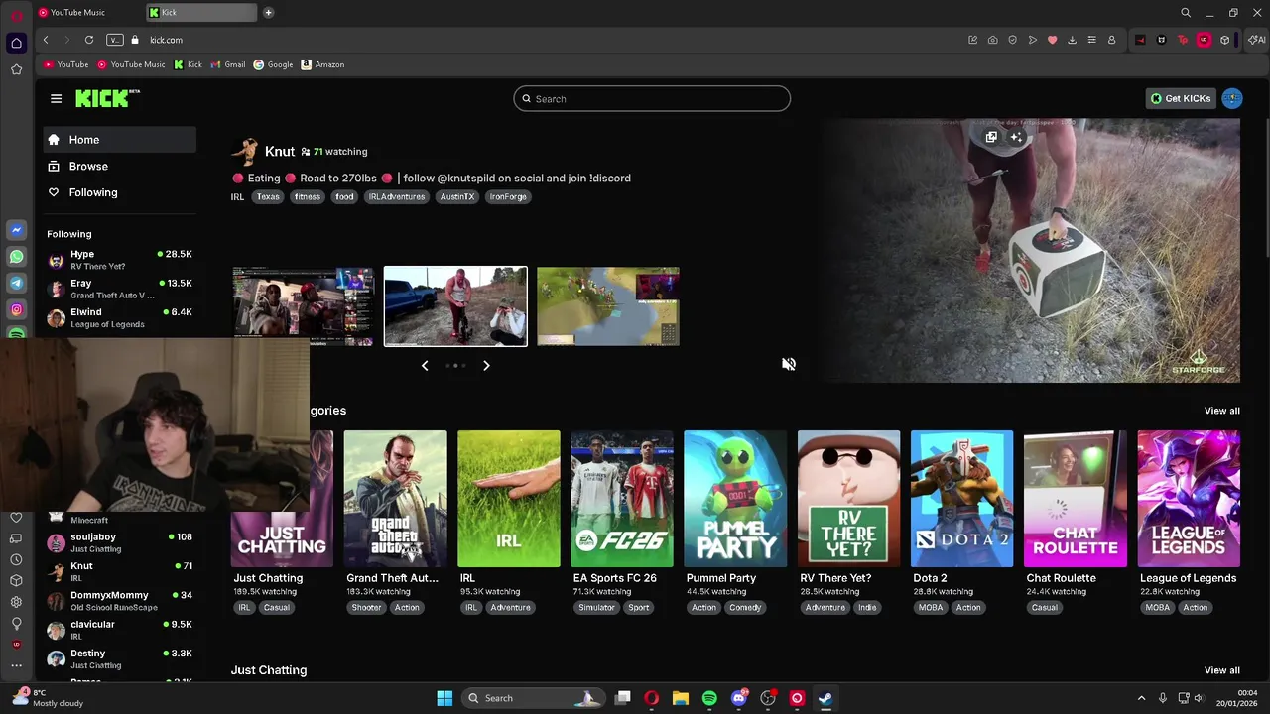
Task: Open Windows Start menu
Action: pyautogui.click(x=444, y=698)
